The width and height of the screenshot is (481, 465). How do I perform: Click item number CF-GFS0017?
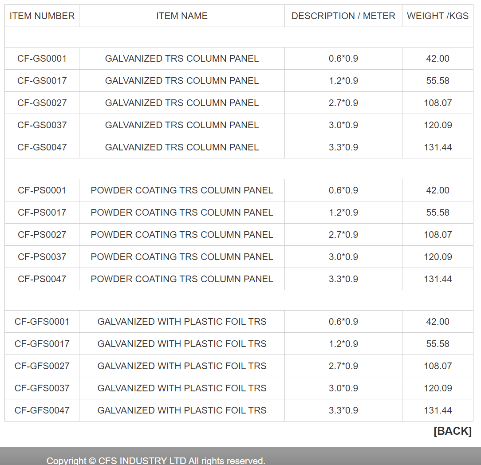pyautogui.click(x=42, y=344)
